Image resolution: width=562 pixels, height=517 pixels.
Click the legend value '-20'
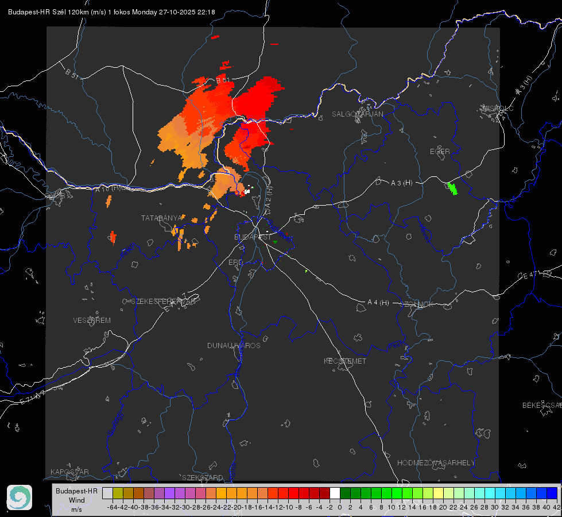click(237, 507)
